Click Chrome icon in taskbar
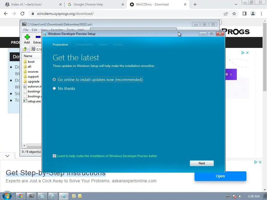 (x=21, y=196)
